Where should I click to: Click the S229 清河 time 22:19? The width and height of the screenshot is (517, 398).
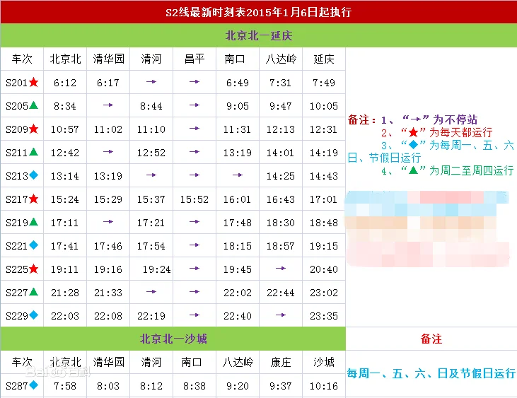[x=151, y=316]
